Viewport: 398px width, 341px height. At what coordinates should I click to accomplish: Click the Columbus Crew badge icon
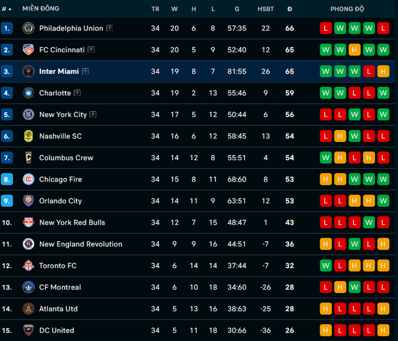point(28,158)
